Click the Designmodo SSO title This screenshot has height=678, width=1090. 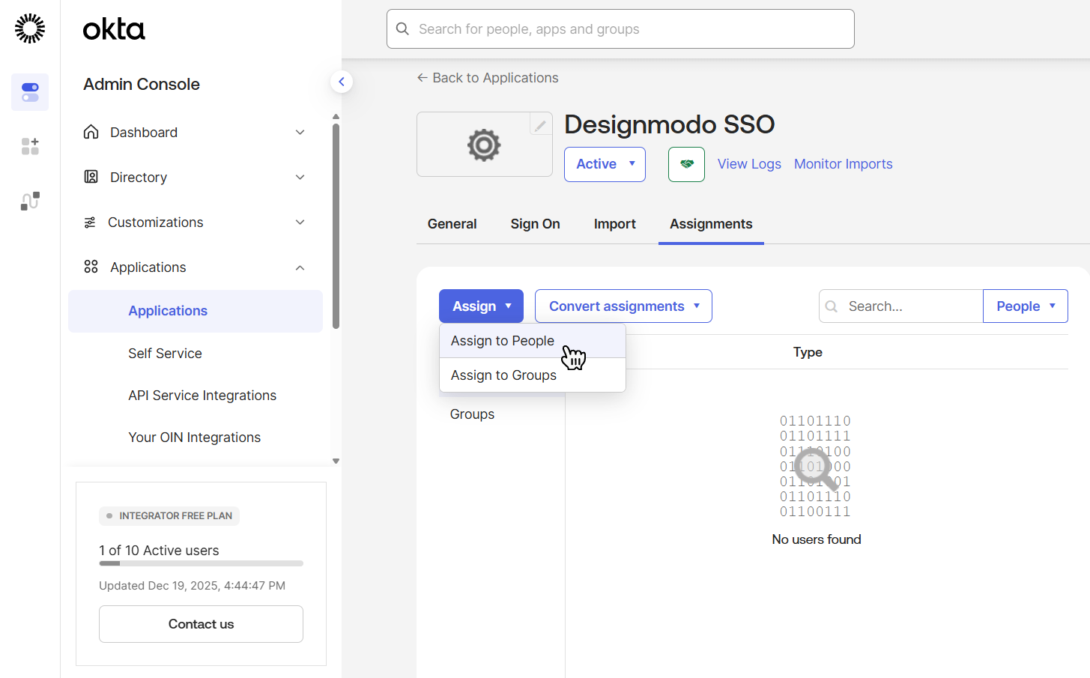[x=669, y=124]
